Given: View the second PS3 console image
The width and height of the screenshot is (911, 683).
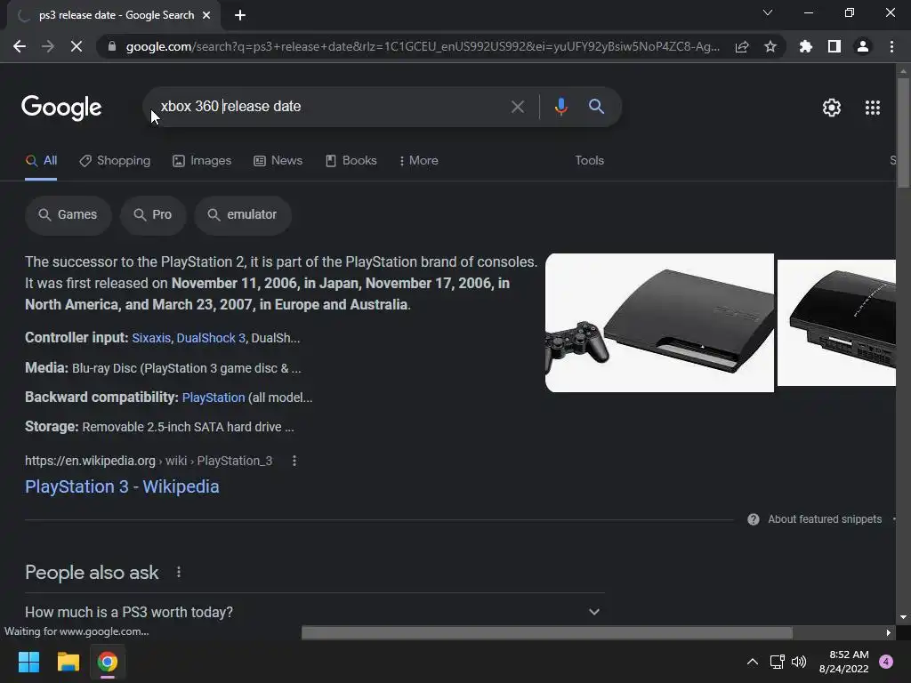Looking at the screenshot, I should [x=836, y=323].
